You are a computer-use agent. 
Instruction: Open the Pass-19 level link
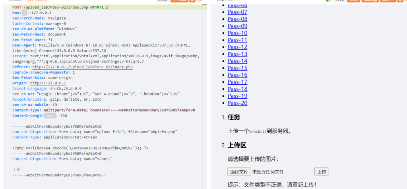pyautogui.click(x=238, y=96)
